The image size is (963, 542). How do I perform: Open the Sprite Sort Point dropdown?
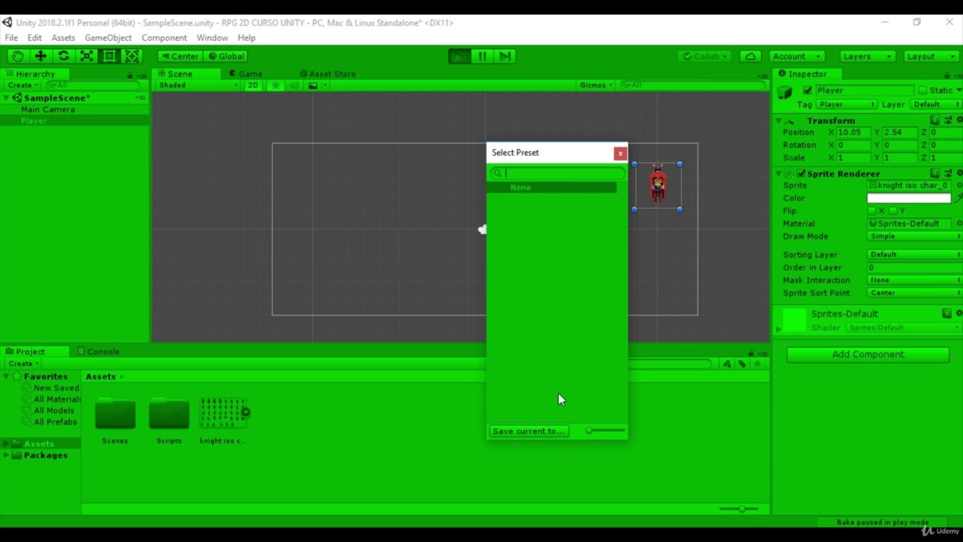pos(915,293)
